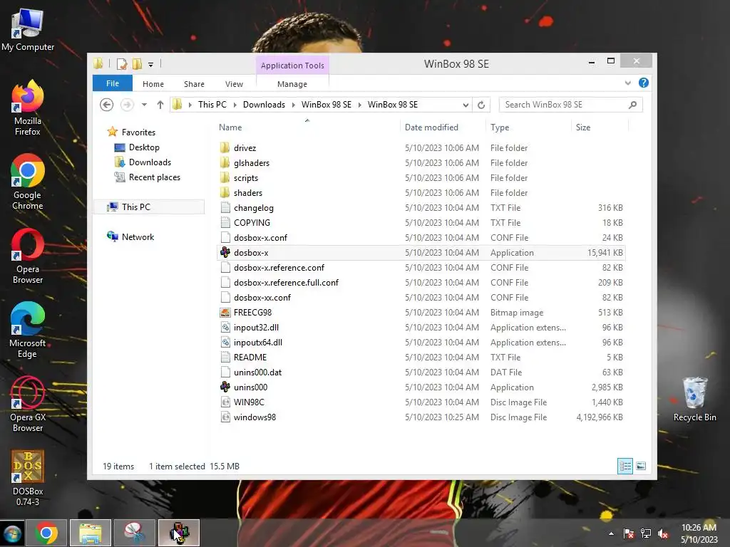The width and height of the screenshot is (730, 547).
Task: Click the New Folder quick access icon
Action: [137, 63]
